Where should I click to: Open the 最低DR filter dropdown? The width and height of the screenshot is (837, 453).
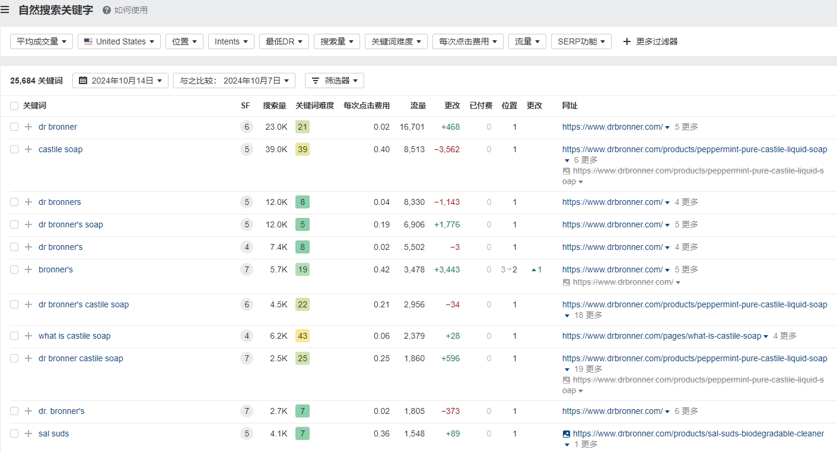pos(284,41)
